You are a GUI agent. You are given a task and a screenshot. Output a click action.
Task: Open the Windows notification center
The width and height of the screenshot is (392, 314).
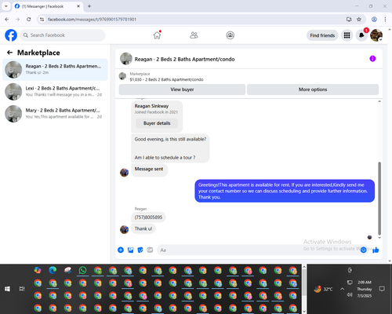click(382, 289)
